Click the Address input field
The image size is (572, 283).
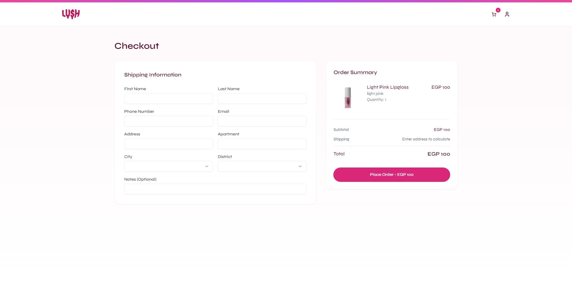[168, 144]
